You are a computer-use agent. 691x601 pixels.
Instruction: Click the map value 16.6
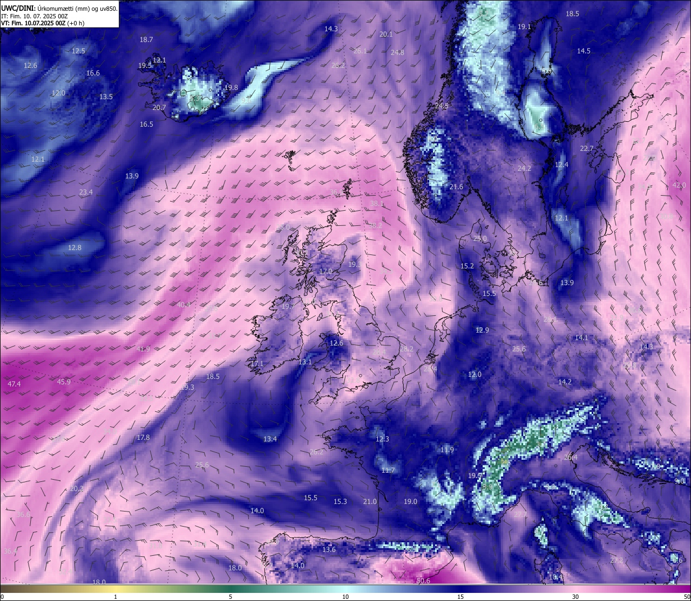pyautogui.click(x=93, y=73)
